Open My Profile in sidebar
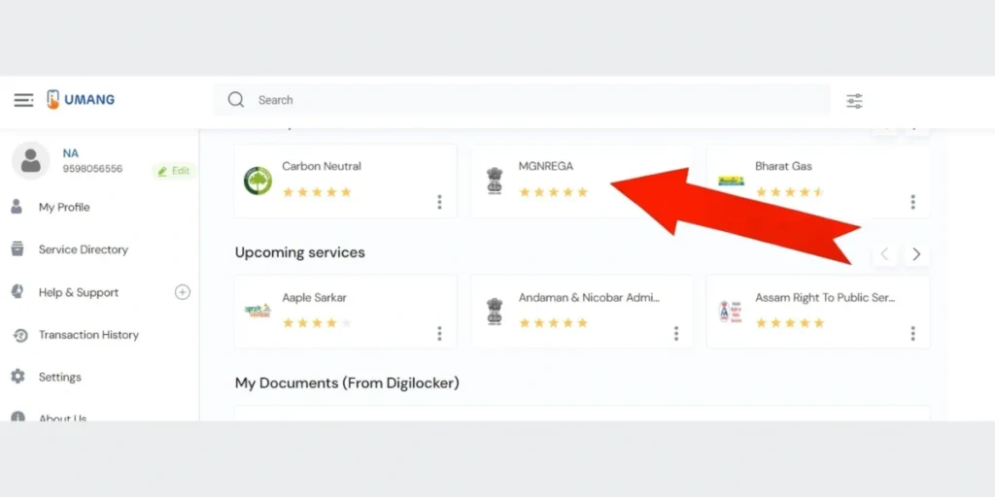 tap(64, 207)
